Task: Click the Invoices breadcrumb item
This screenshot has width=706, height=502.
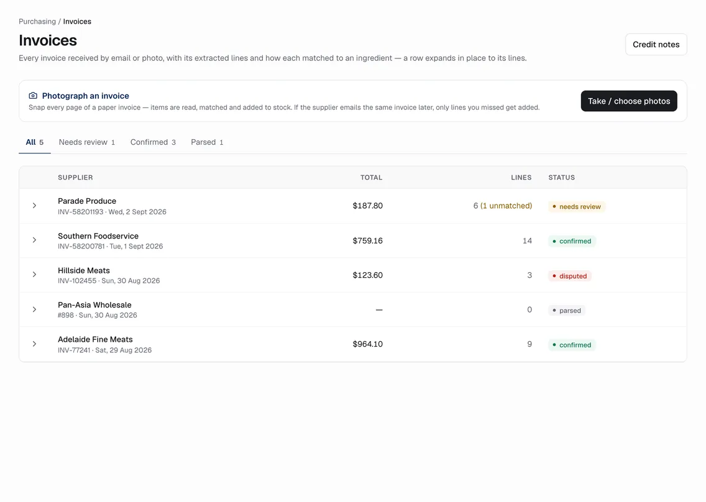Action: [77, 22]
